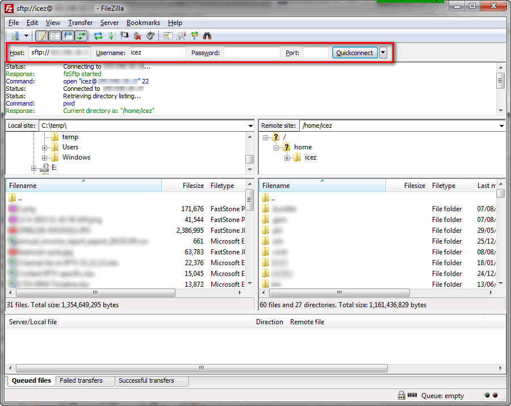This screenshot has width=511, height=406.
Task: Click the transfer queue horizontal scrollbar
Action: (x=202, y=368)
